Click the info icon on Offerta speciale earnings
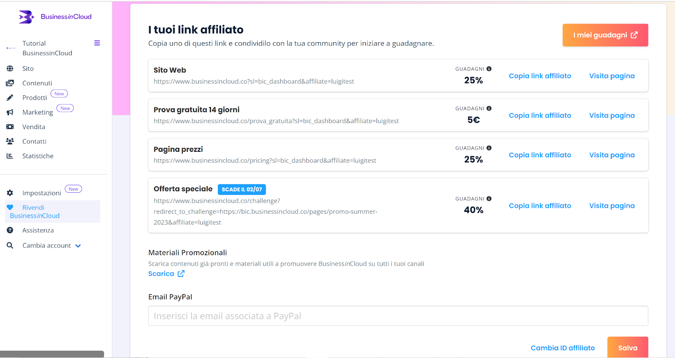675x358 pixels. tap(489, 199)
